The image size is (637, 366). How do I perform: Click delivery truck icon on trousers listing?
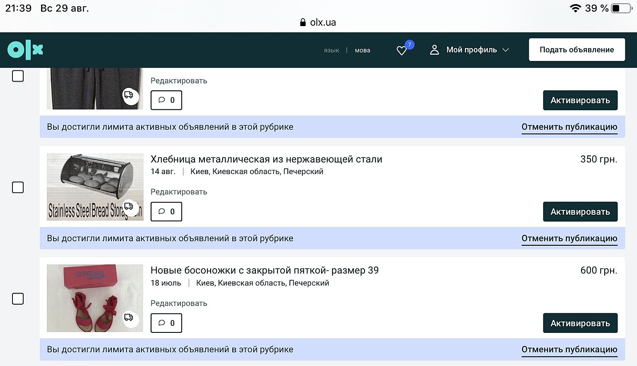[x=129, y=95]
